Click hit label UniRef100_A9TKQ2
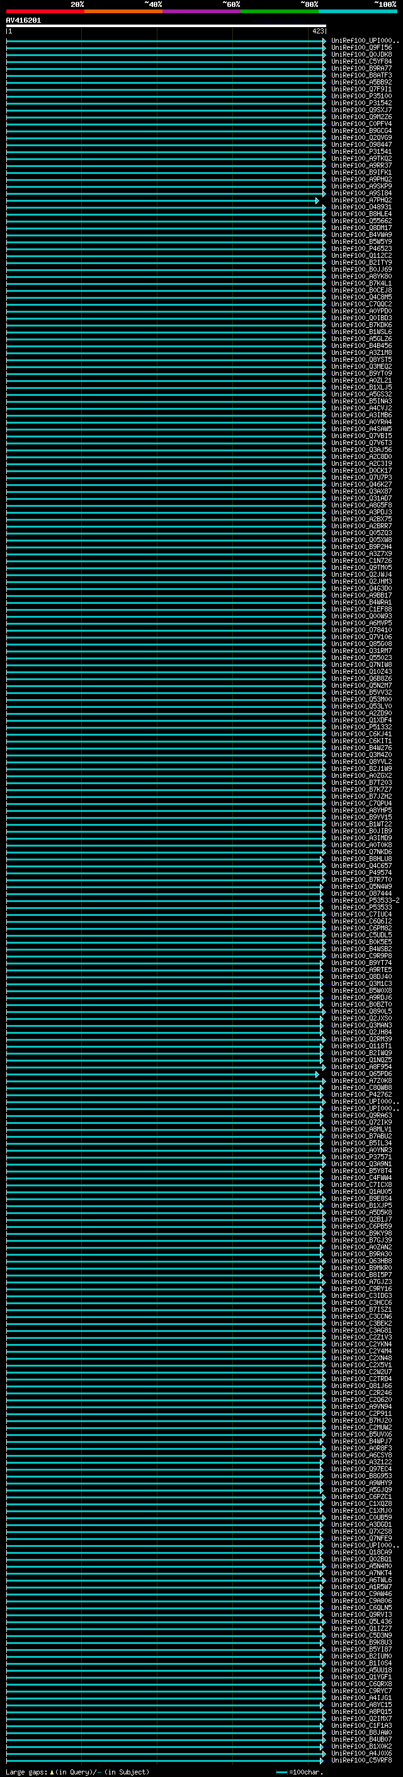The height and width of the screenshot is (1777, 403). click(361, 159)
